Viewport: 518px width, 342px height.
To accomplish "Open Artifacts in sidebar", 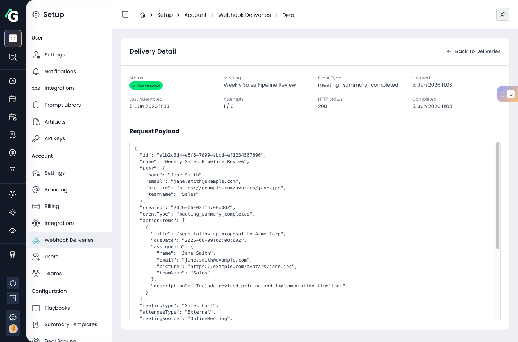I will (x=69, y=122).
